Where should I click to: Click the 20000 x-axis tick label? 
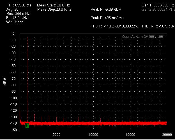[x=167, y=134]
